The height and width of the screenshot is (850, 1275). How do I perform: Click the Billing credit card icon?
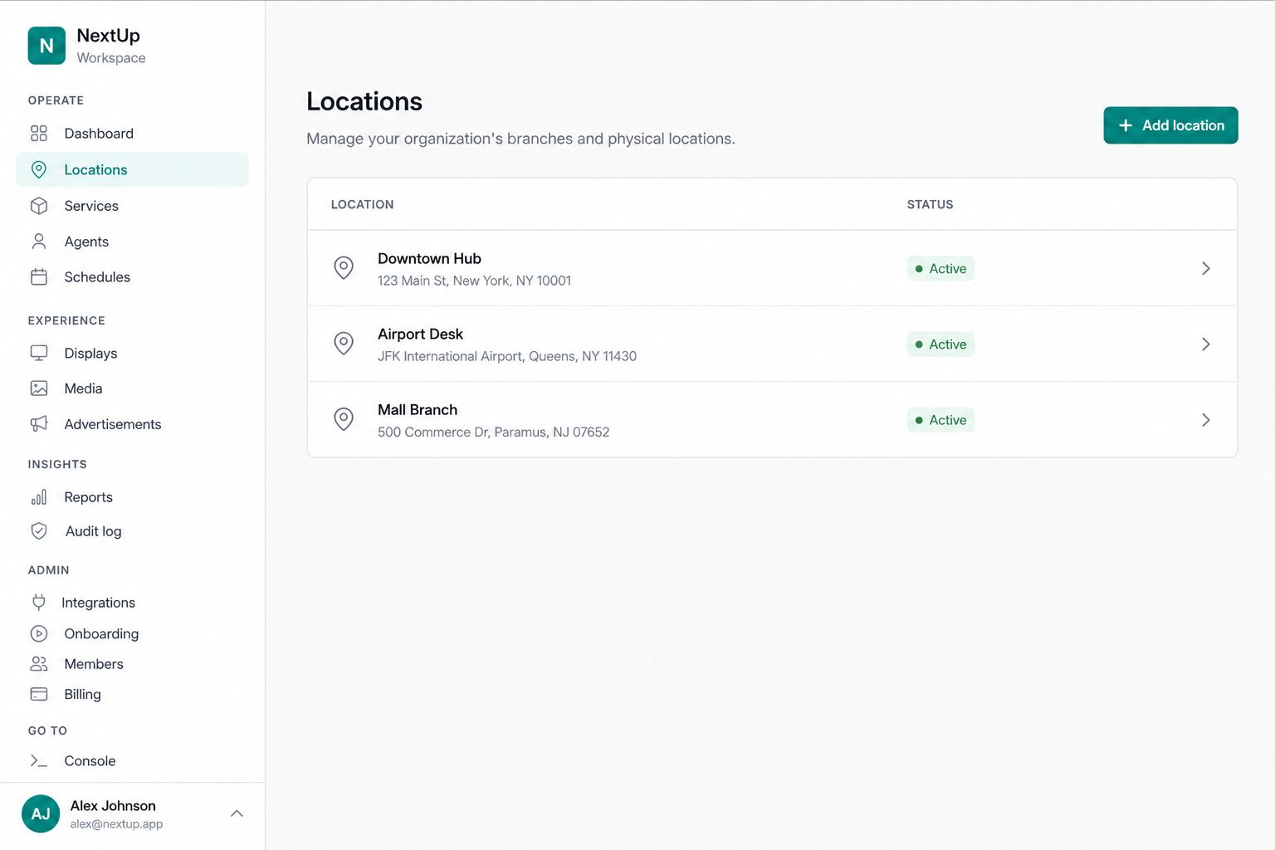pos(39,694)
